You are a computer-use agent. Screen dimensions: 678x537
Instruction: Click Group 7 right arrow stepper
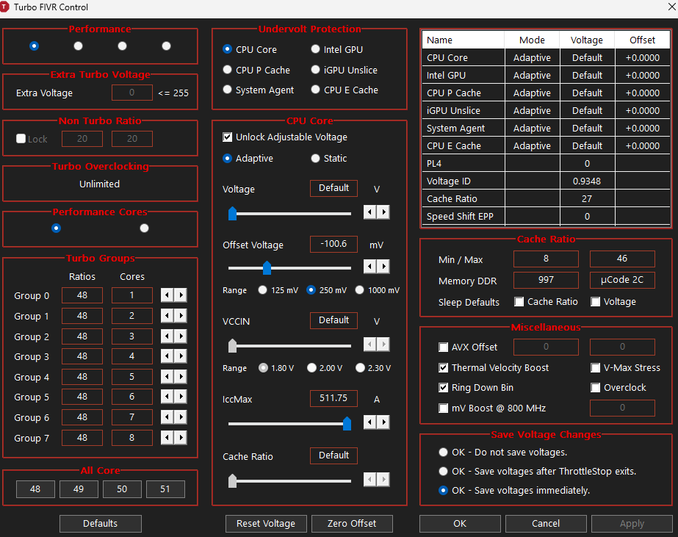(x=181, y=438)
